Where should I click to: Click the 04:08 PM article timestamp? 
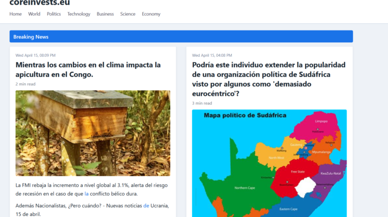212,55
